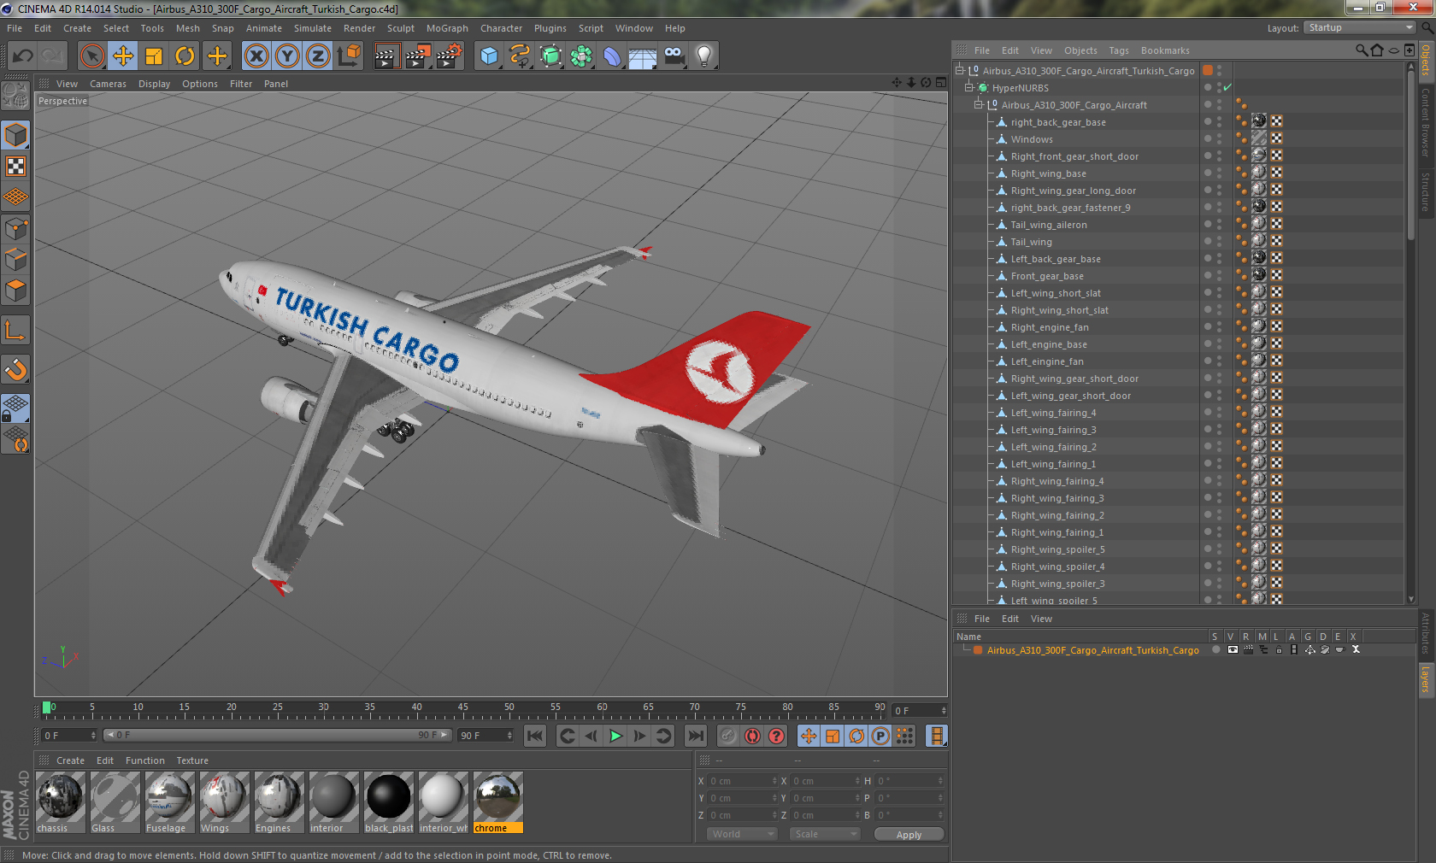The image size is (1436, 863).
Task: Open the Scale mode dropdown
Action: [825, 834]
